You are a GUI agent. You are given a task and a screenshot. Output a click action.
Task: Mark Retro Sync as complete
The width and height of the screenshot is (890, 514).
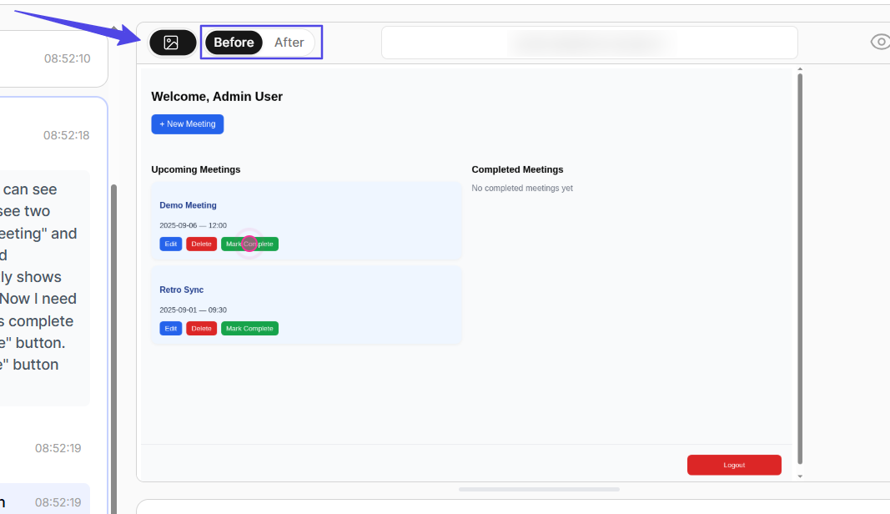(249, 329)
